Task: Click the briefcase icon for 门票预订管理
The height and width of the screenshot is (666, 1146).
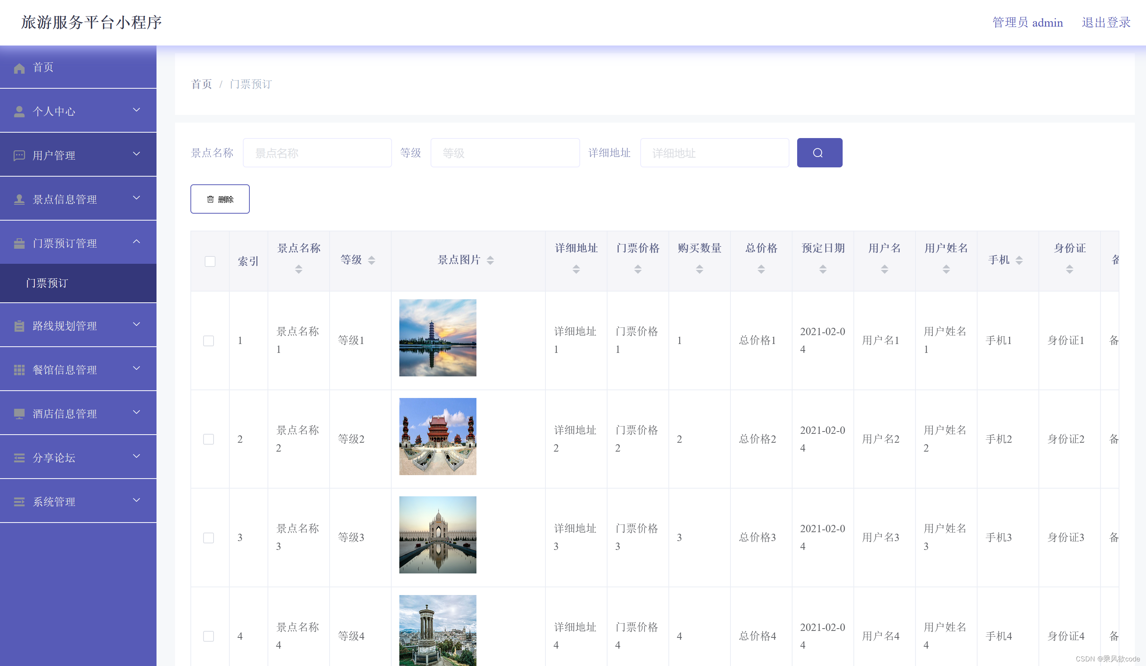Action: [19, 243]
